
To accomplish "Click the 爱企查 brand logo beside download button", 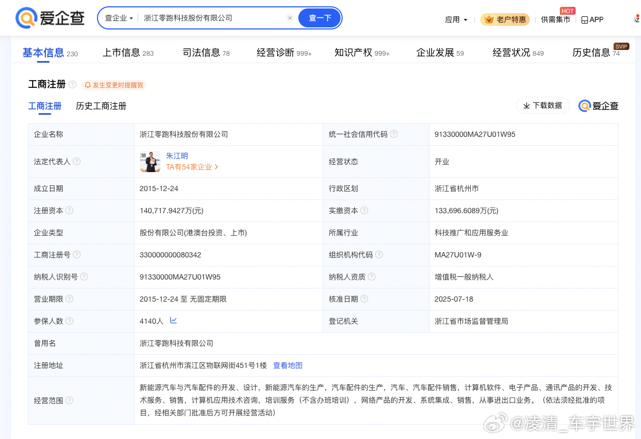I will click(598, 106).
